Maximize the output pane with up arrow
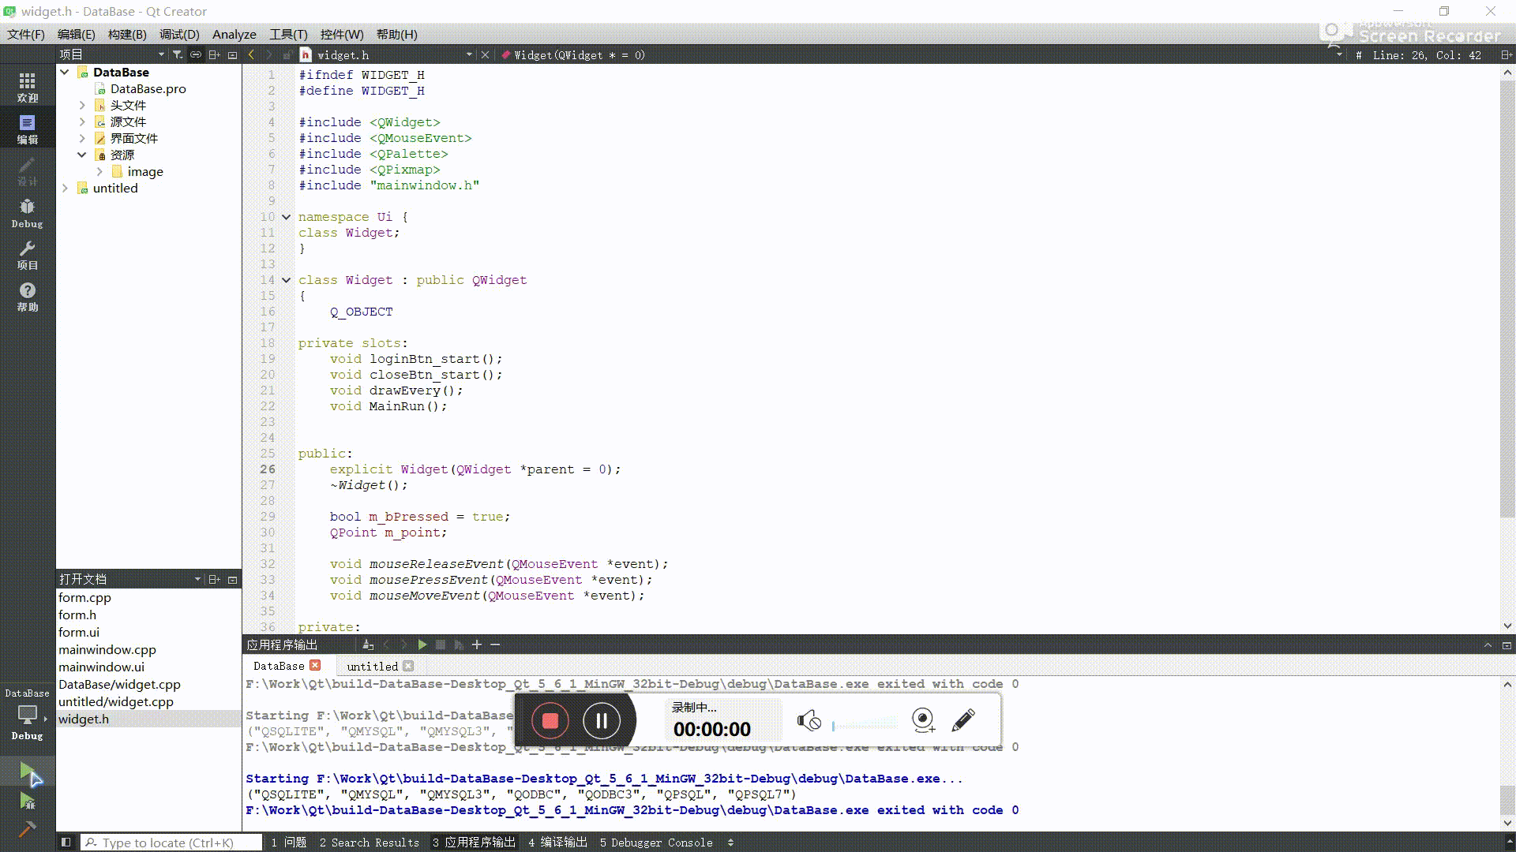The height and width of the screenshot is (852, 1516). point(1488,645)
